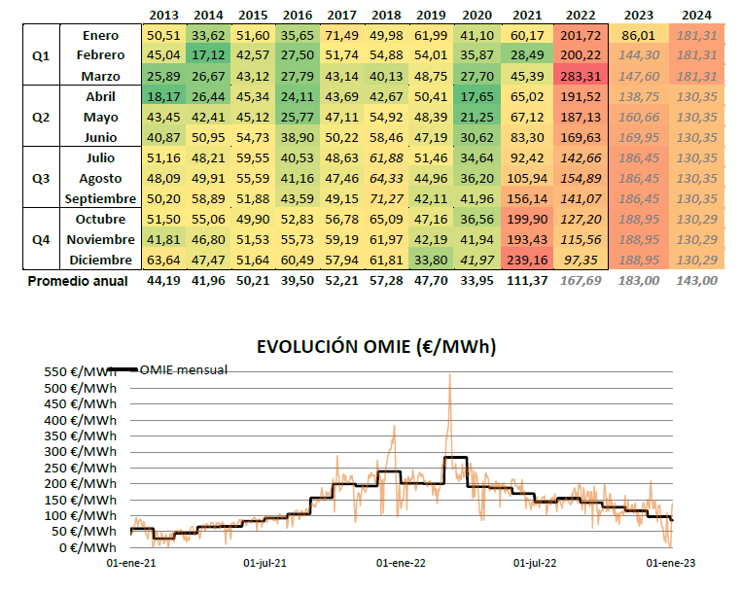Viewport: 740px width, 592px height.
Task: Click cell value 239,16 for Diciembre 2021
Action: (527, 260)
